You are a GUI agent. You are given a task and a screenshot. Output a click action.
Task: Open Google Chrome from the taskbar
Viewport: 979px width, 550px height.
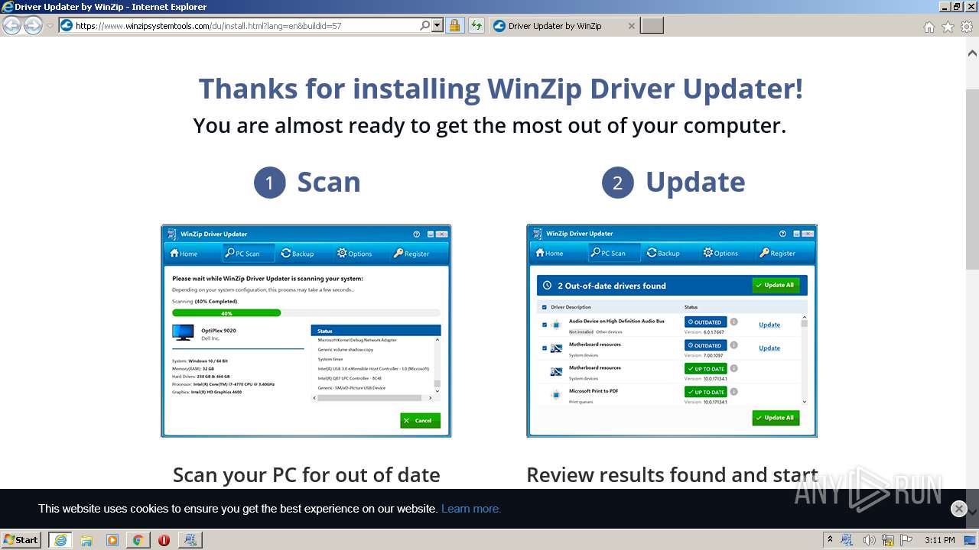138,539
